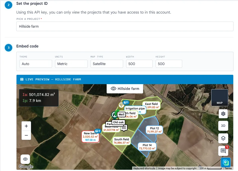Viewport: 238px width, 171px height.
Task: Click the Google logo on the map
Action: pyautogui.click(x=26, y=166)
